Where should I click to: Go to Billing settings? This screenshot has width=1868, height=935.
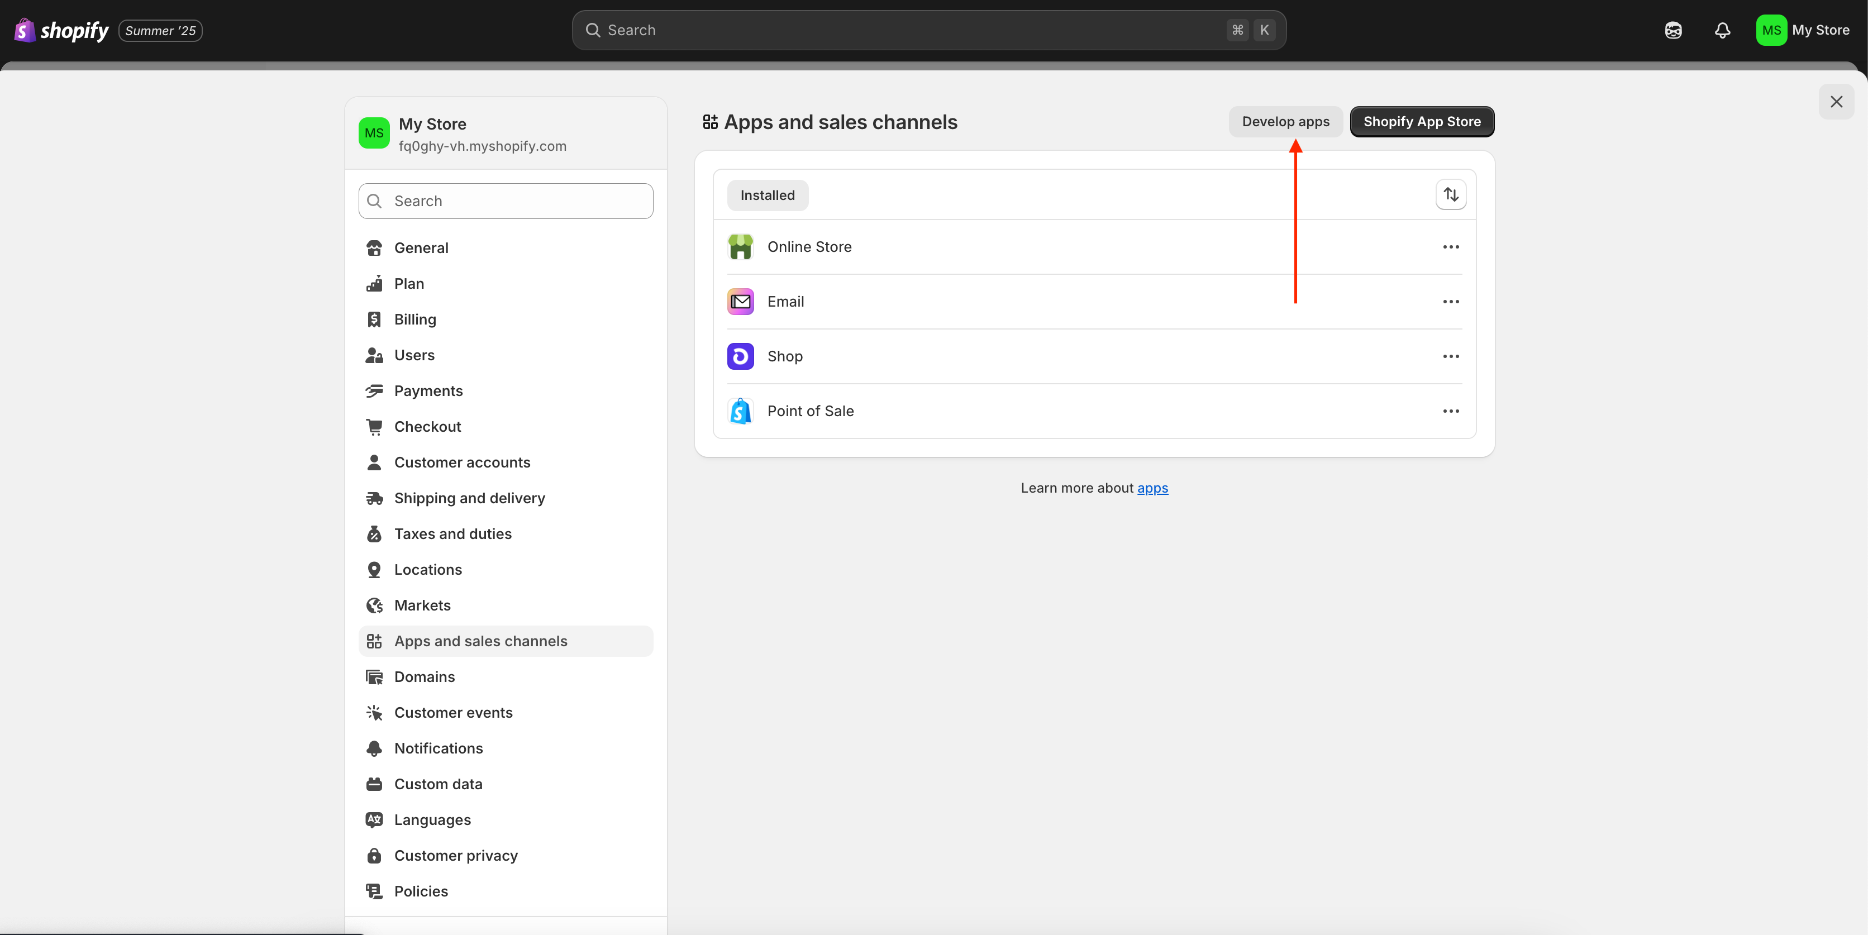point(415,319)
